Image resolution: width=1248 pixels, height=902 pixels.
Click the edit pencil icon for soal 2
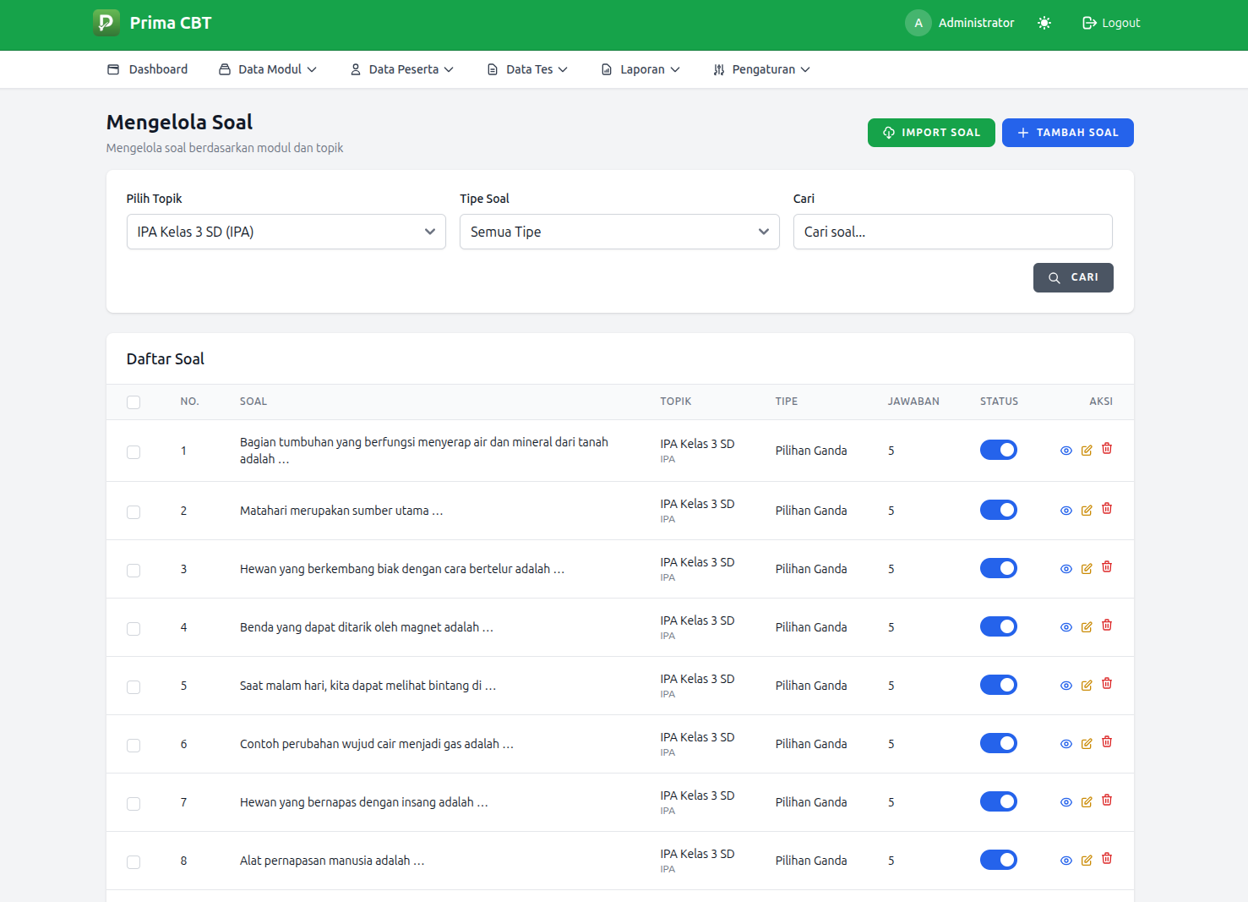pos(1086,509)
